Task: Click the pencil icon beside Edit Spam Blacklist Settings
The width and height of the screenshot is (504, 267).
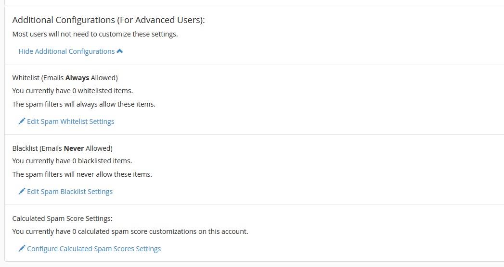Action: tap(22, 191)
